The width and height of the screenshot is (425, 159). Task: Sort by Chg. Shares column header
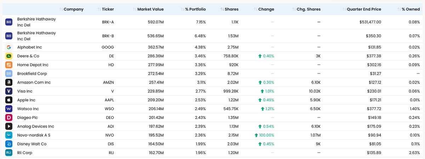(x=309, y=9)
